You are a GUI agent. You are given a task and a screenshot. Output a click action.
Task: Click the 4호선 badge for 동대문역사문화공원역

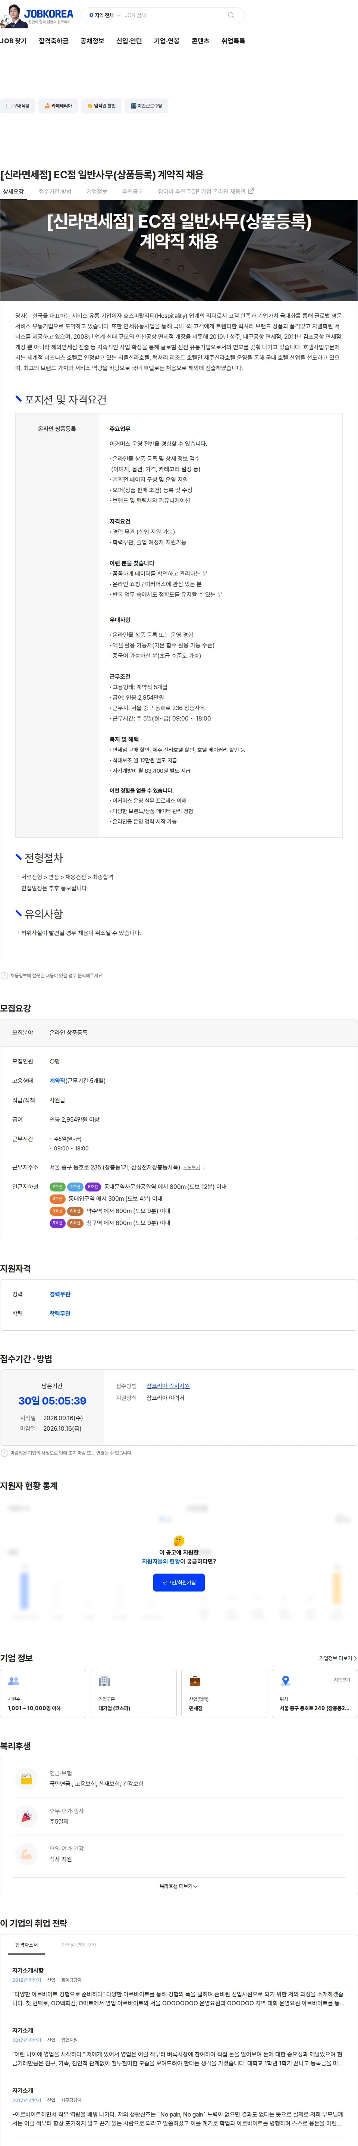click(x=75, y=1186)
